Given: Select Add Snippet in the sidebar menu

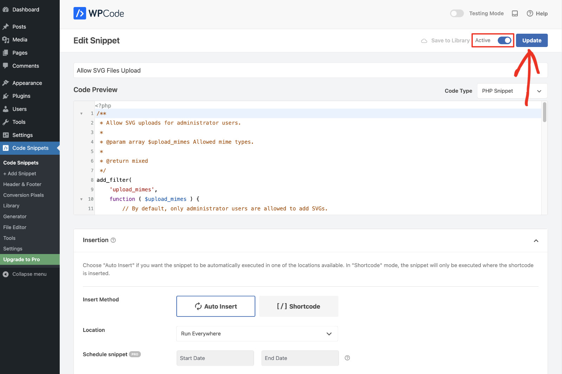Looking at the screenshot, I should tap(19, 173).
